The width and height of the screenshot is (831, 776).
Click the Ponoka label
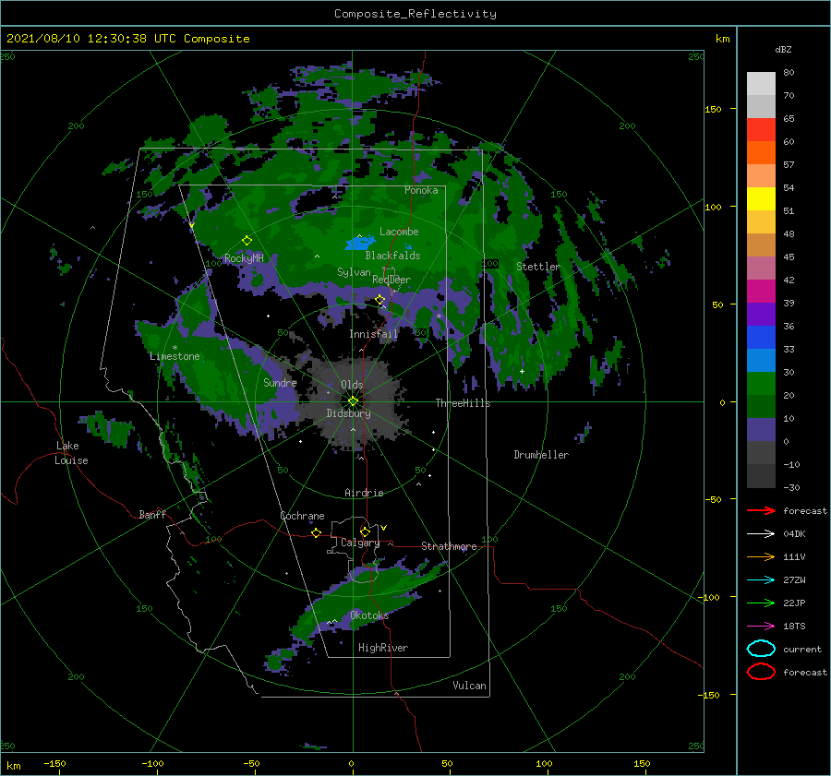pyautogui.click(x=421, y=190)
